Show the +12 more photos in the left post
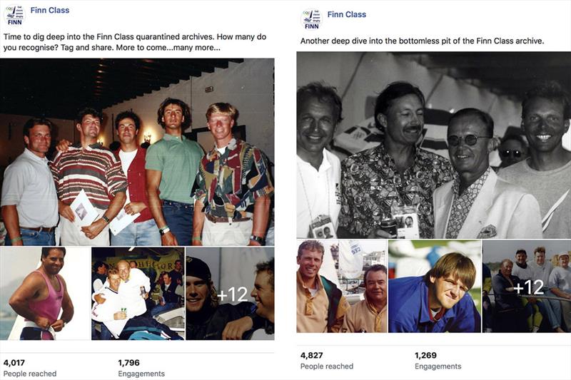 230,293
